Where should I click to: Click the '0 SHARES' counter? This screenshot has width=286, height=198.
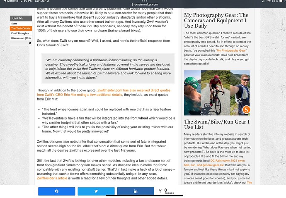point(169,191)
